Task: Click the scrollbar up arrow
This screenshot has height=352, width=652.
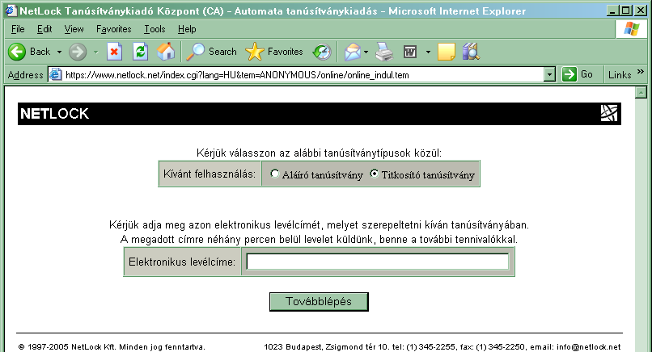Action: tap(641, 93)
